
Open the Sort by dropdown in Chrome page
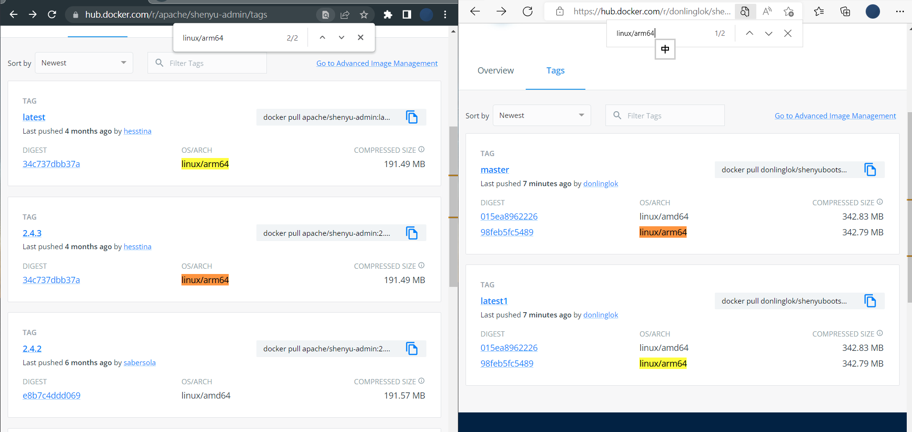pos(84,63)
